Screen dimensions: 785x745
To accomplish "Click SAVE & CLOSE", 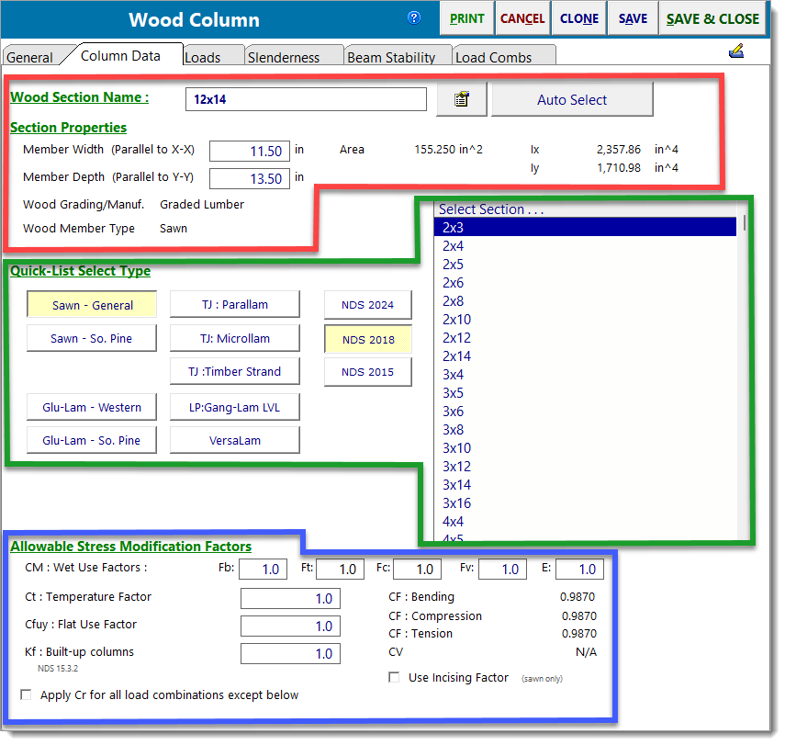I will (713, 17).
